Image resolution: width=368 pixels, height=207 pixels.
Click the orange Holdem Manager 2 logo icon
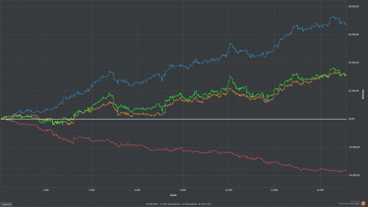tap(364, 203)
